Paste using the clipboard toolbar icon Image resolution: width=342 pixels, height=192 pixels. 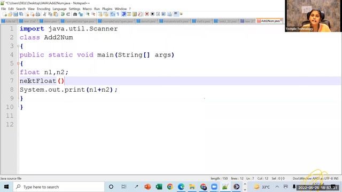click(x=56, y=14)
